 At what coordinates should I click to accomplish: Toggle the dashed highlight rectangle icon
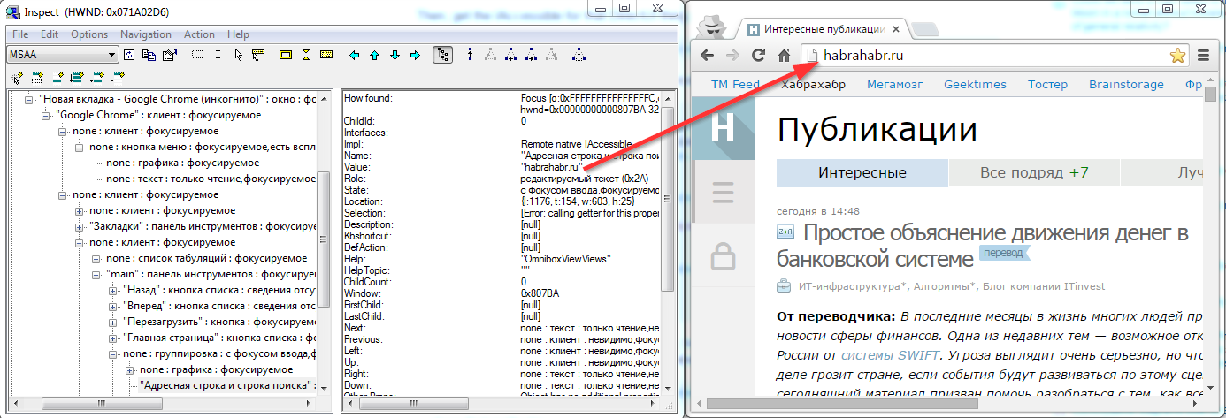[198, 55]
